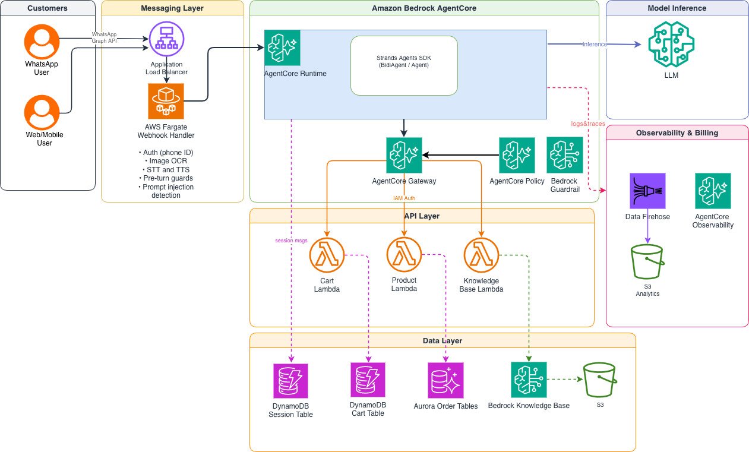Screen dimensions: 749x452
Task: Click the S3 Analytics bucket icon
Action: [x=647, y=261]
